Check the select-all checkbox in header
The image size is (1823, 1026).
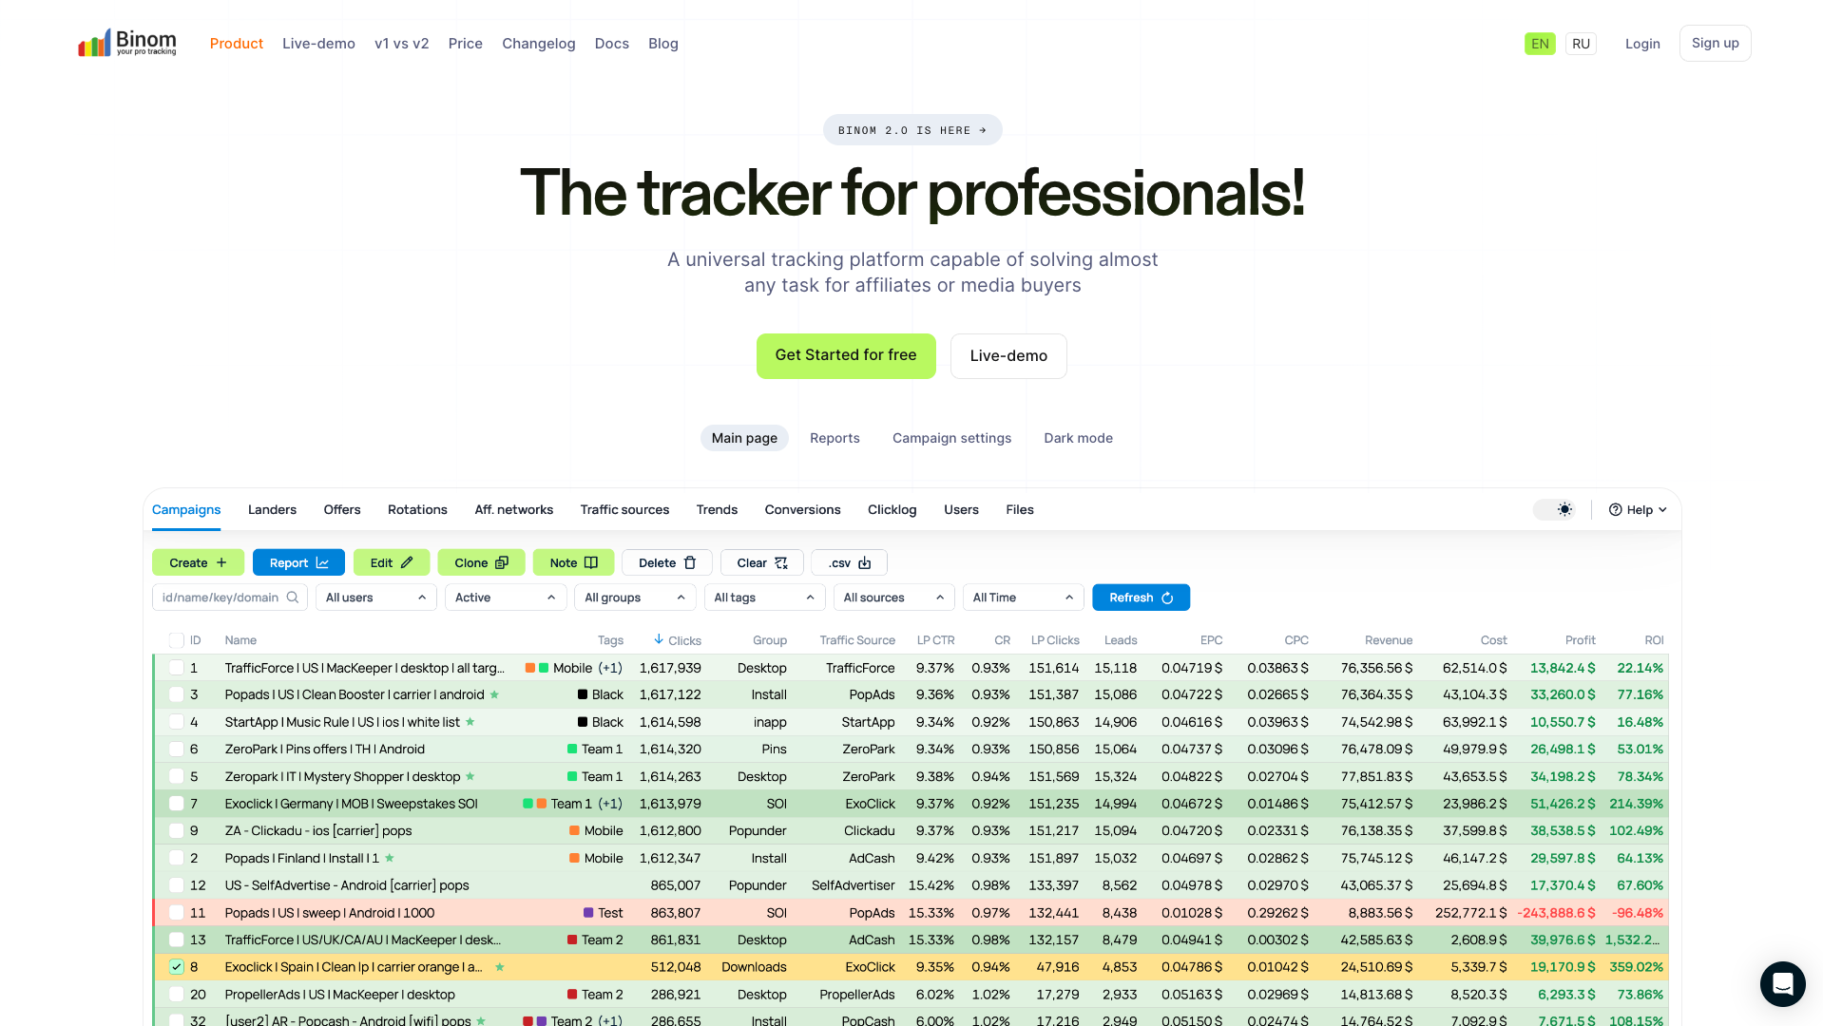[x=176, y=640]
